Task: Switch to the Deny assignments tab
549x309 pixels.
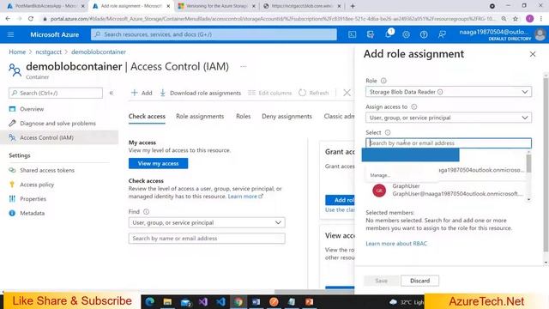Action: [x=287, y=117]
